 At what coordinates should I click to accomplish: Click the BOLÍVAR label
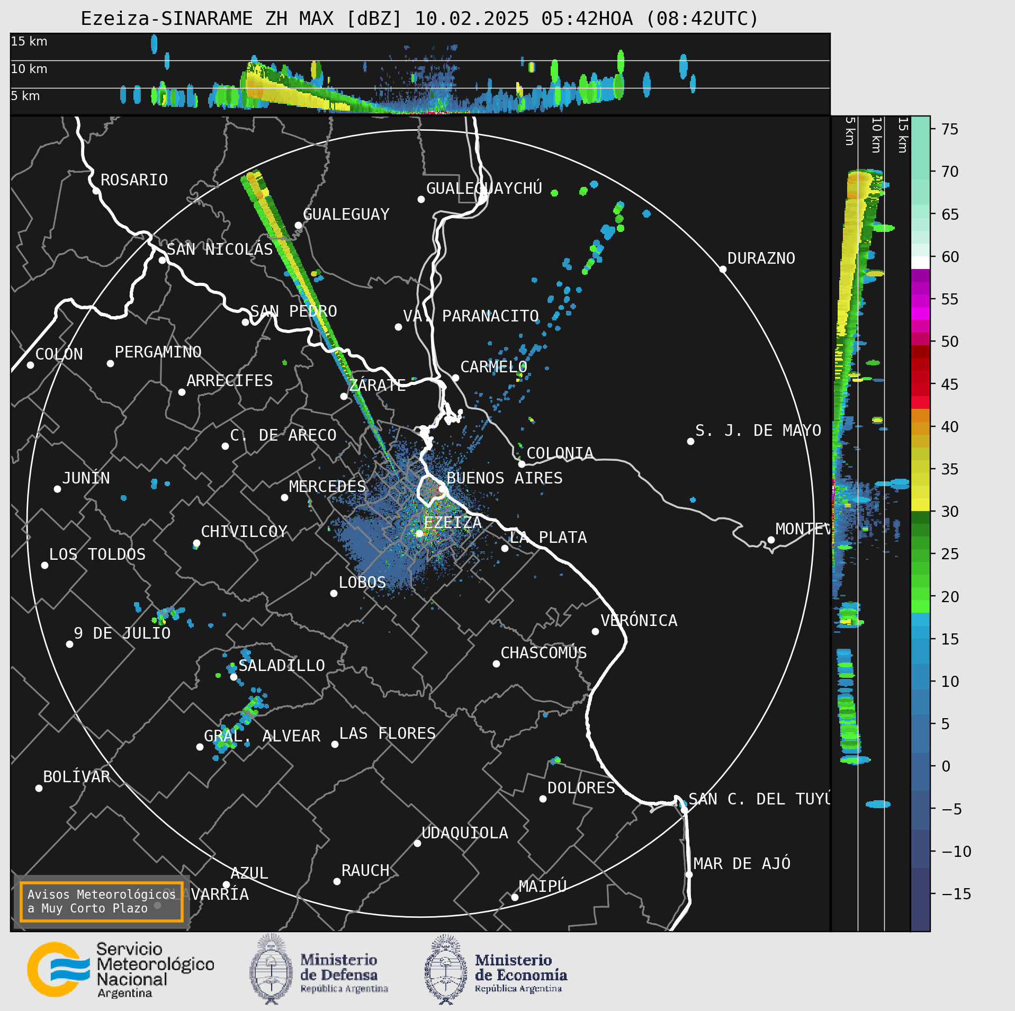tap(76, 777)
